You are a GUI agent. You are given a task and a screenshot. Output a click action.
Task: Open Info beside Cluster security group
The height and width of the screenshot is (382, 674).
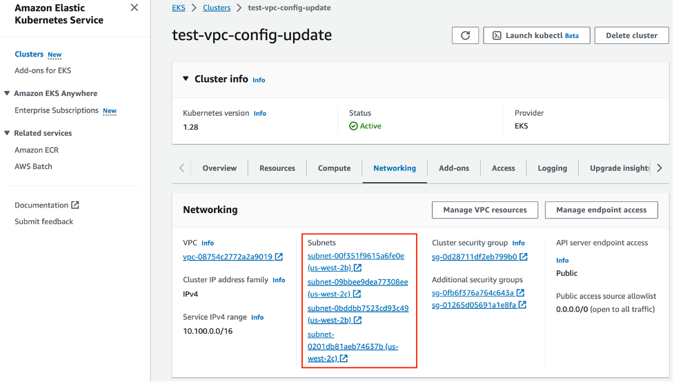pos(518,243)
